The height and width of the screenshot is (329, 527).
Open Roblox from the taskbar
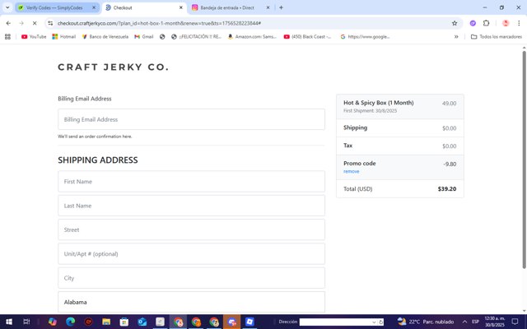coord(250,322)
